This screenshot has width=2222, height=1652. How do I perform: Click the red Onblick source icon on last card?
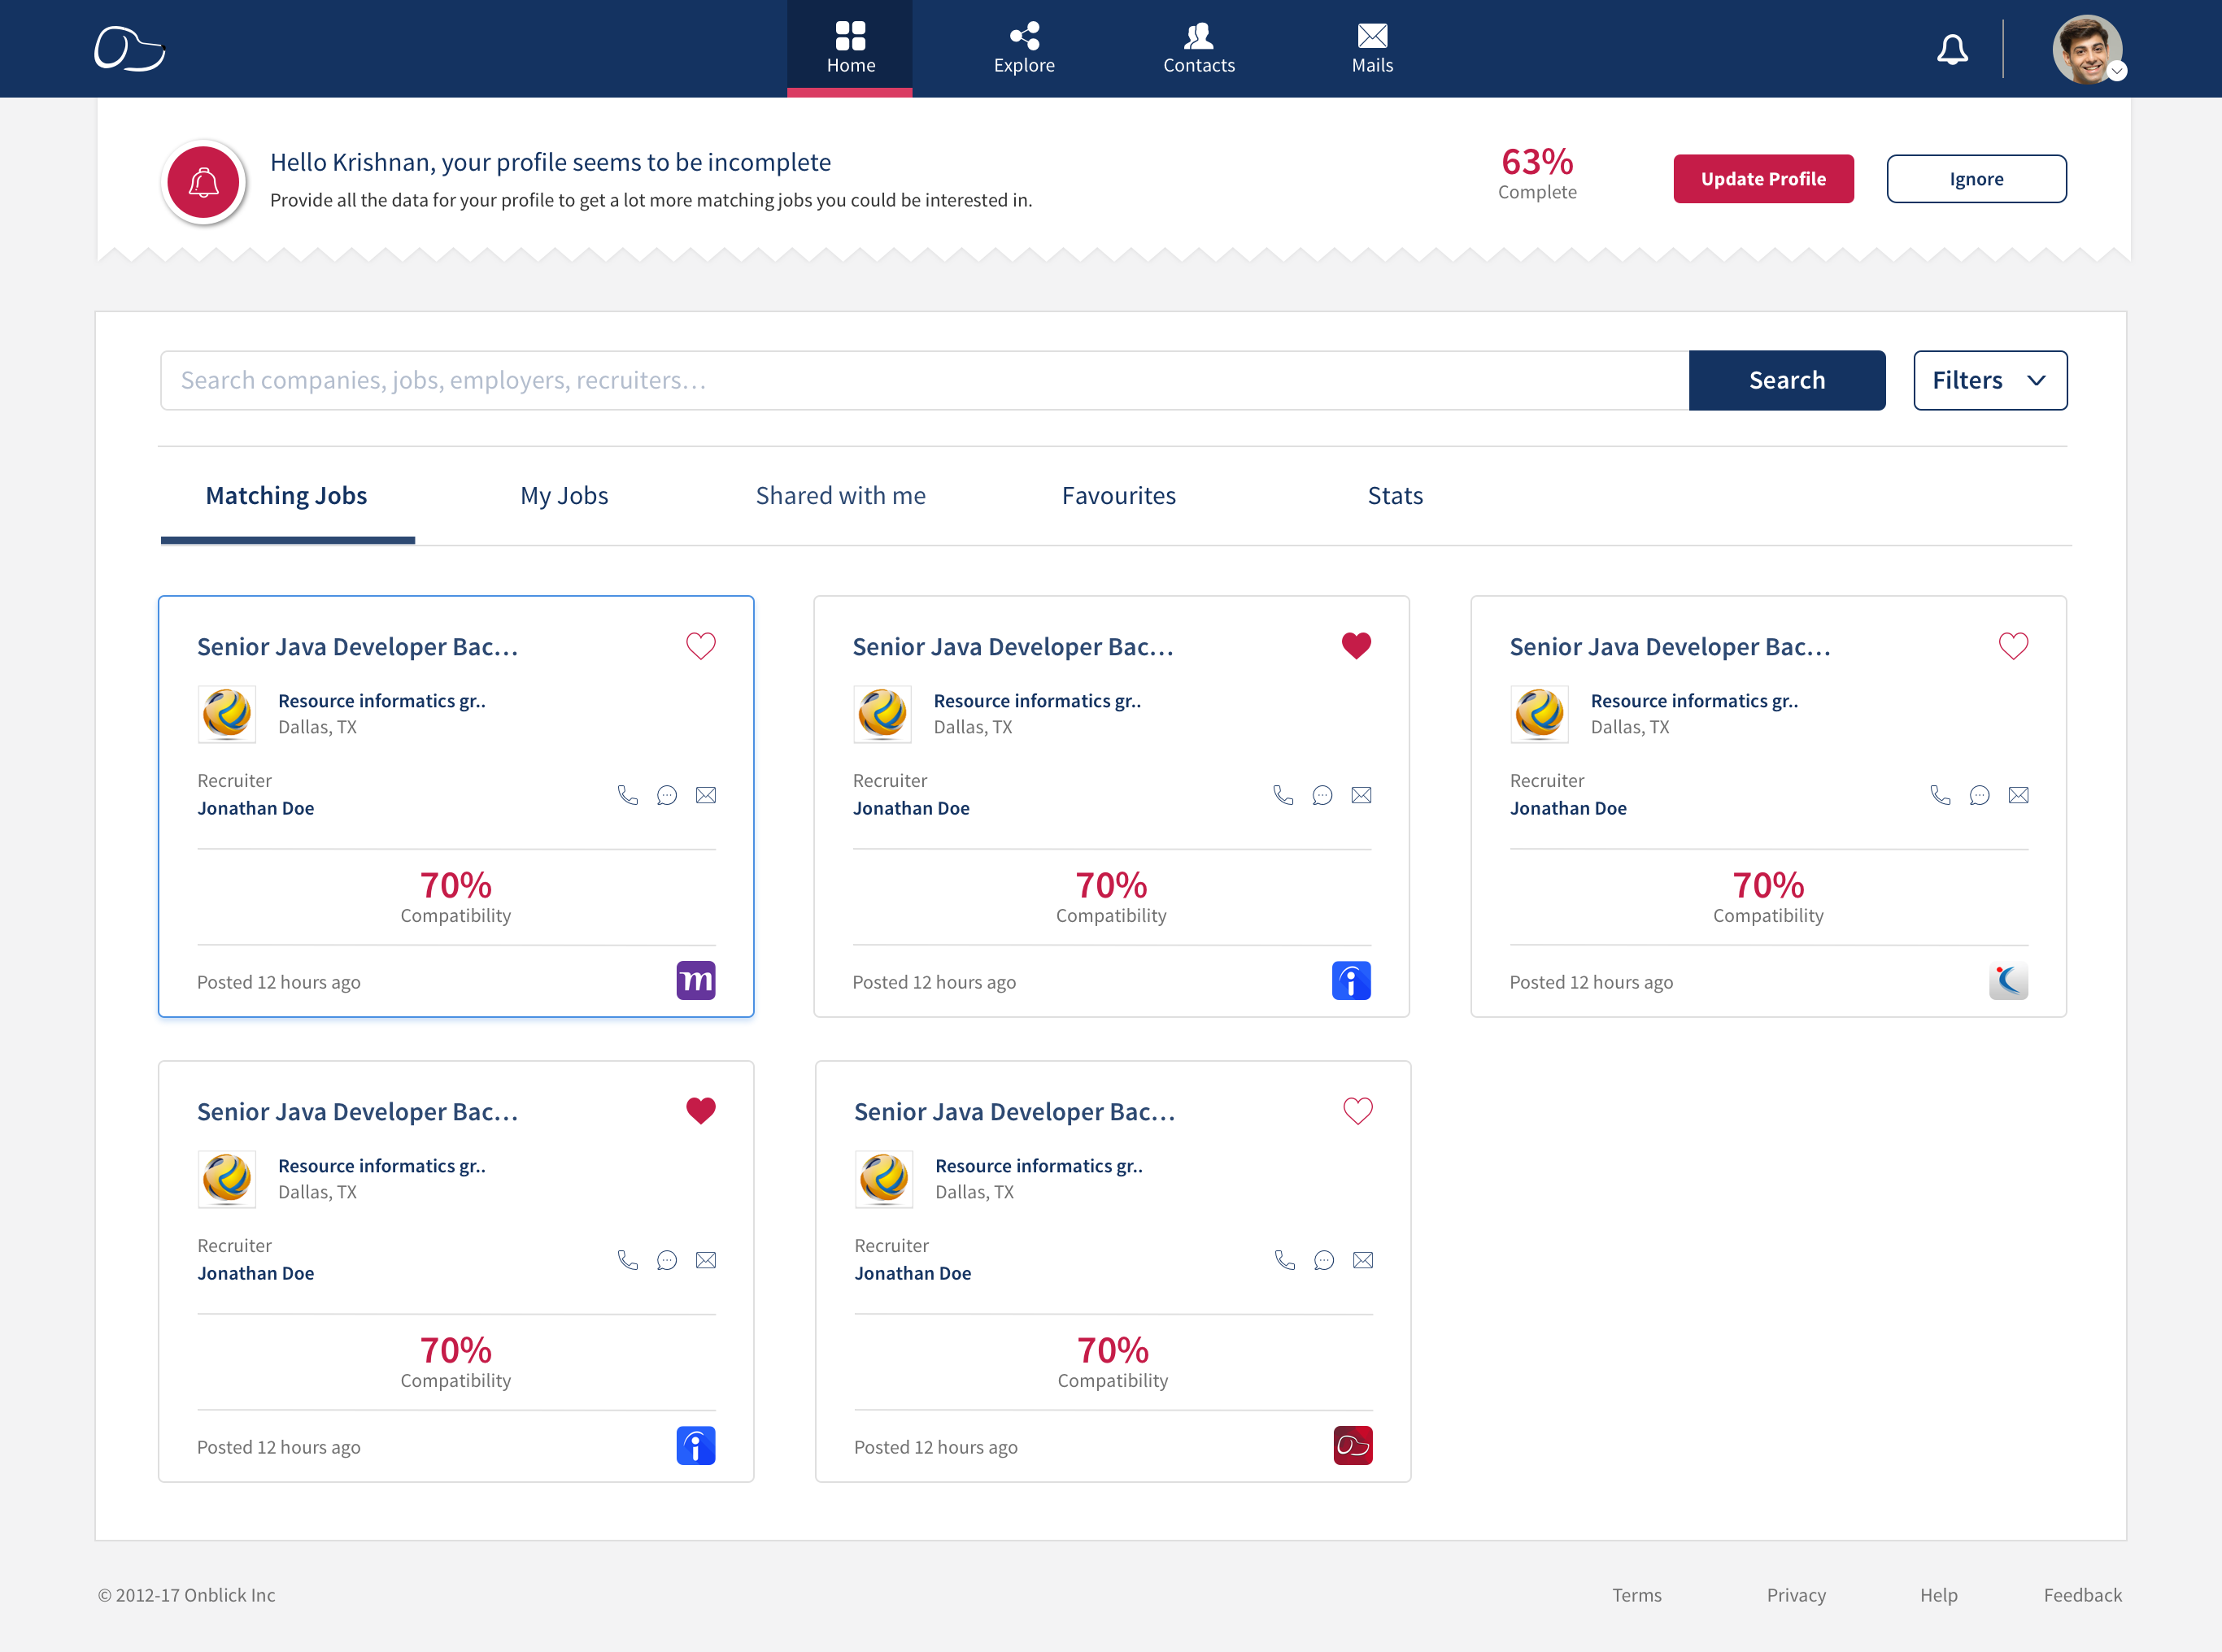(x=1353, y=1445)
